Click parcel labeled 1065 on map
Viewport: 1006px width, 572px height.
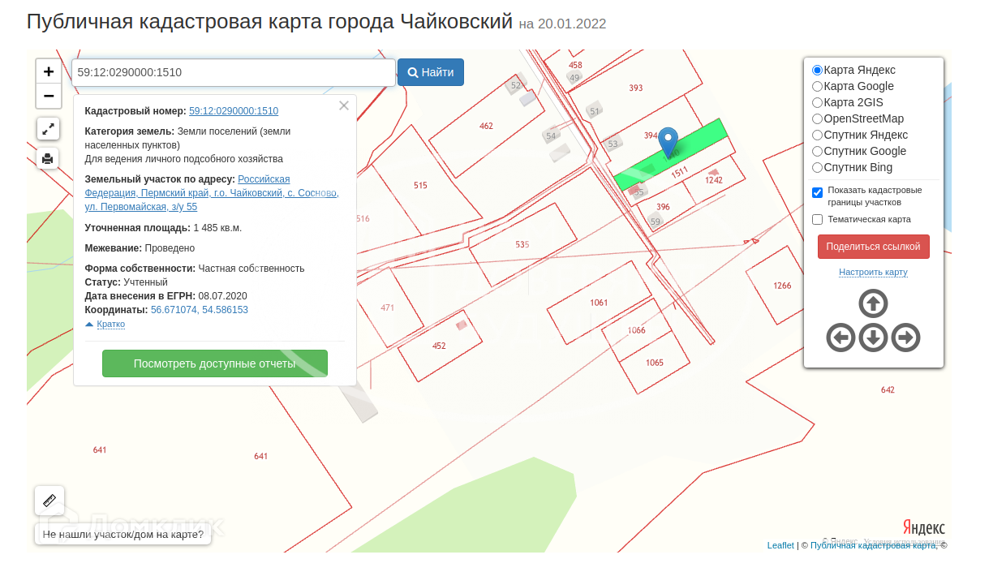[x=655, y=363]
